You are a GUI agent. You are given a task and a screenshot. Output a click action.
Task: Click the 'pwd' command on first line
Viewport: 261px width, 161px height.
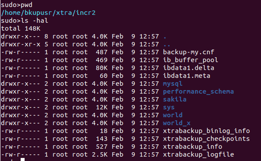coord(26,5)
